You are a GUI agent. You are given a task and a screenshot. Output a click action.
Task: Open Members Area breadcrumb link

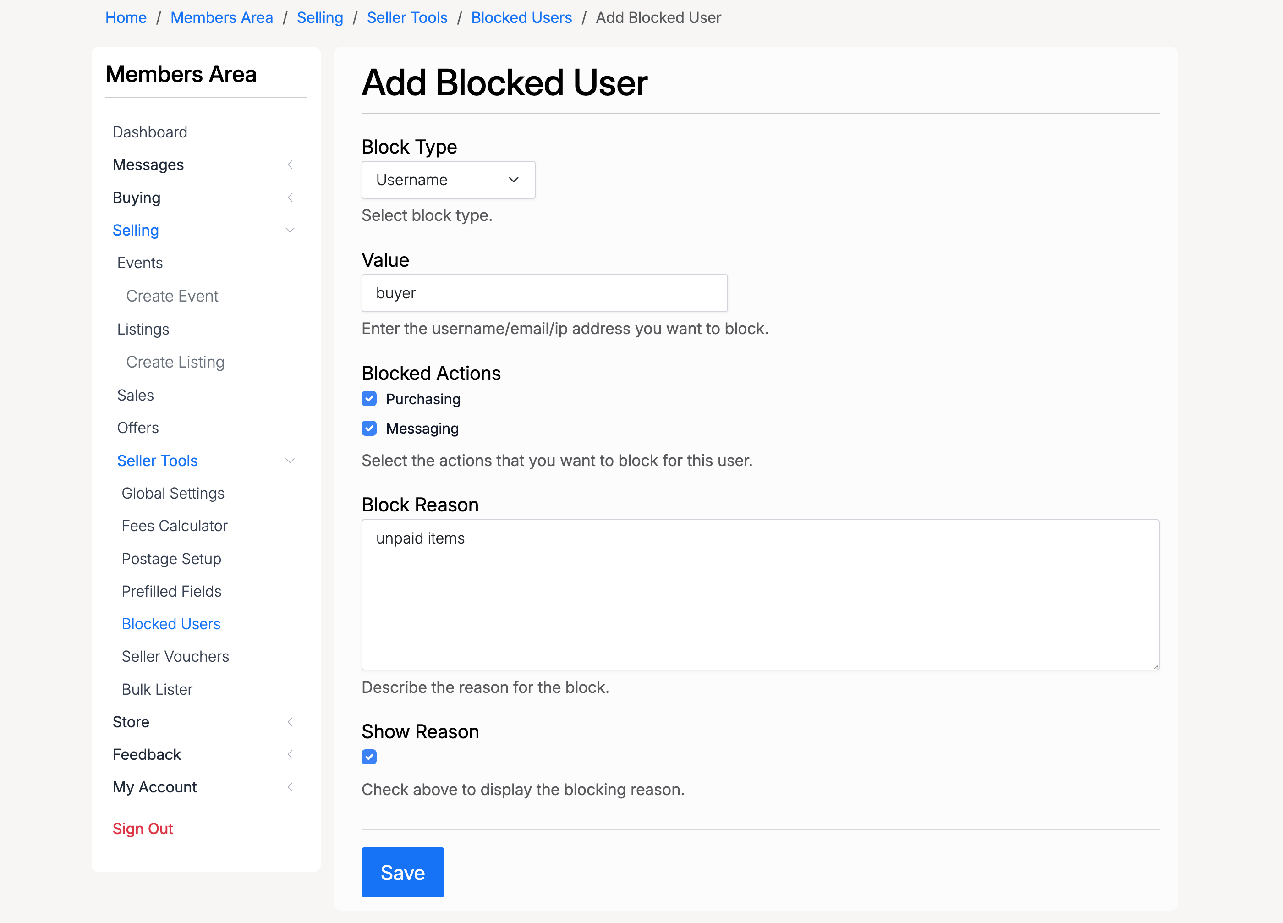(x=222, y=17)
